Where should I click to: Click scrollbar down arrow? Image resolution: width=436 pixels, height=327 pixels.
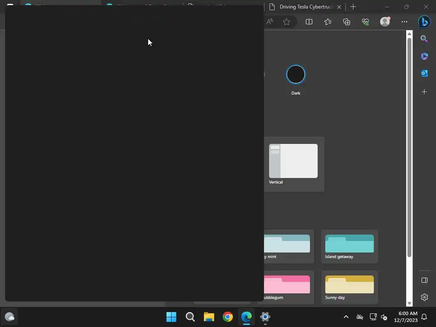(x=409, y=303)
